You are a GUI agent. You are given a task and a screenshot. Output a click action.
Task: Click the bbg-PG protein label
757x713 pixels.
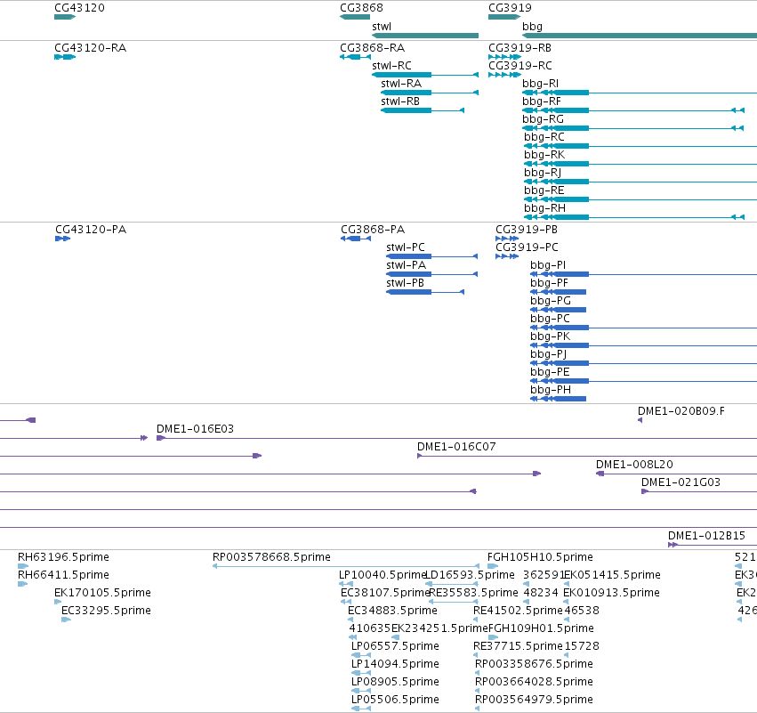551,301
